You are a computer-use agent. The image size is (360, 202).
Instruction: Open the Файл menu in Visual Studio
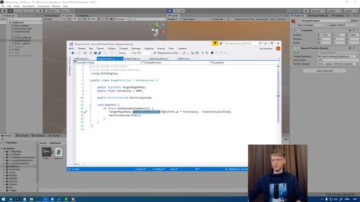pyautogui.click(x=71, y=49)
